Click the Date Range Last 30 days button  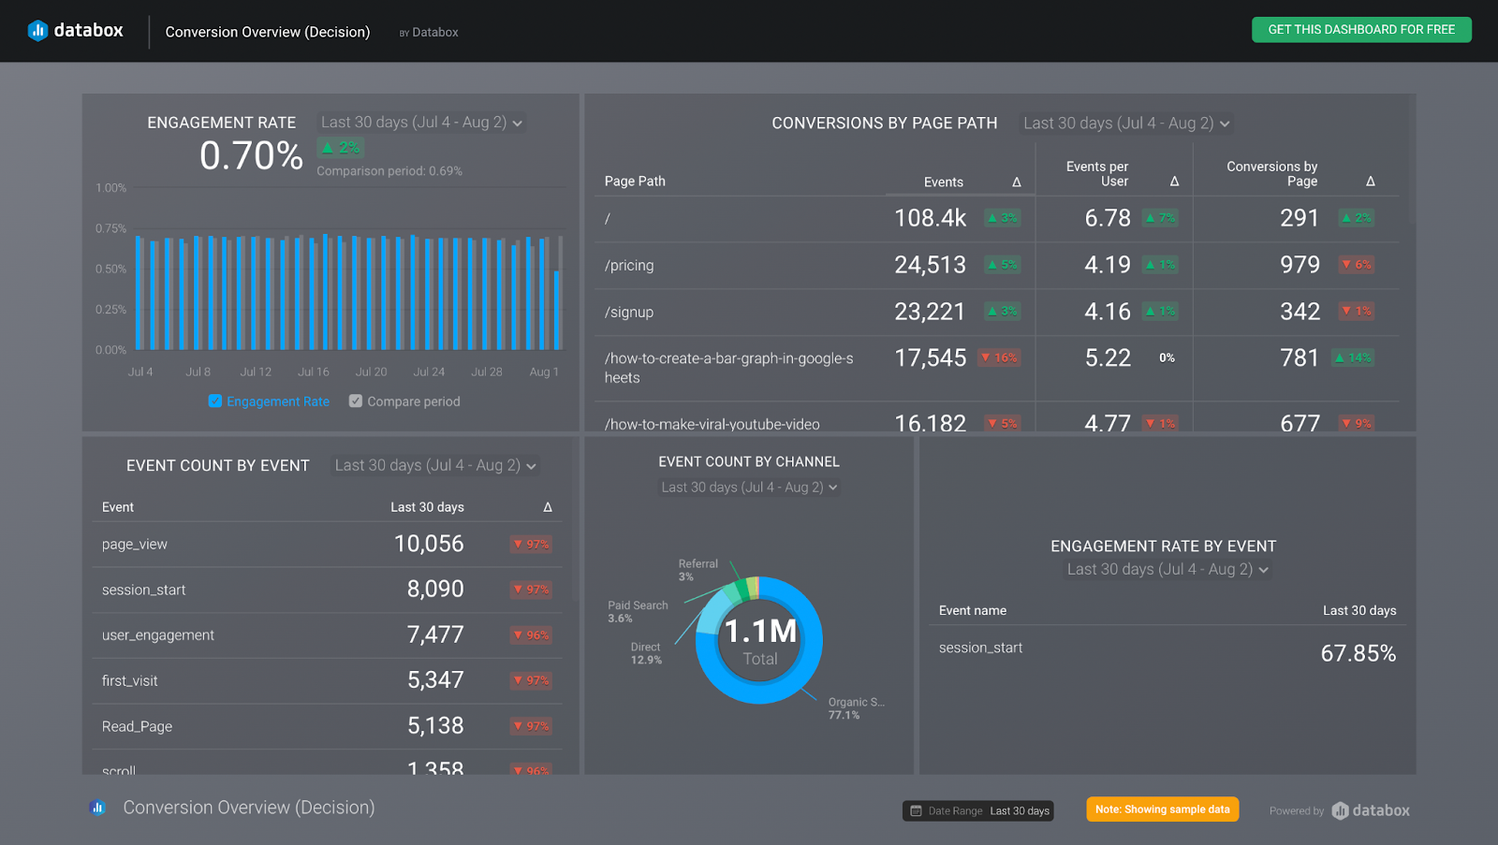[x=978, y=811]
